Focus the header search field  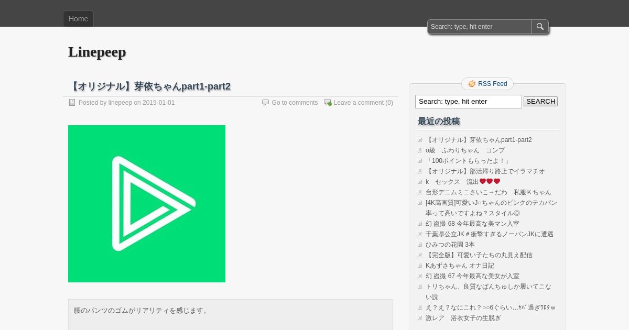pyautogui.click(x=480, y=27)
